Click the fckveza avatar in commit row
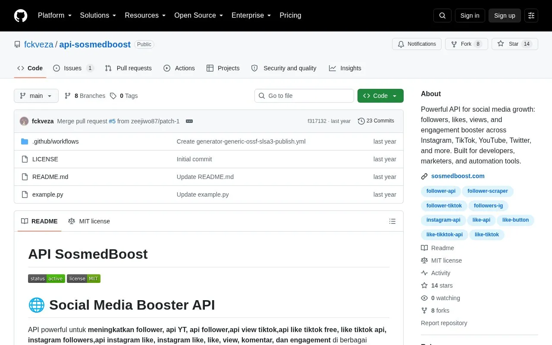Image resolution: width=552 pixels, height=345 pixels. tap(24, 121)
